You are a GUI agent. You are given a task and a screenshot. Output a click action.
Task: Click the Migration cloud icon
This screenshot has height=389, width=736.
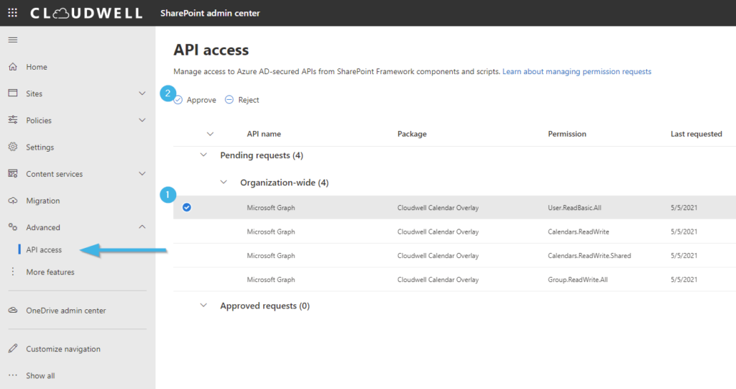coord(13,201)
